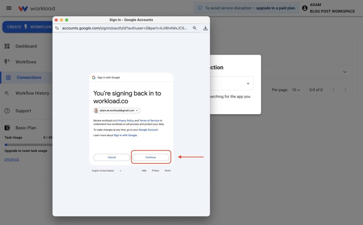The image size is (363, 225).
Task: Open Basic Plan in the sidebar
Action: [26, 128]
